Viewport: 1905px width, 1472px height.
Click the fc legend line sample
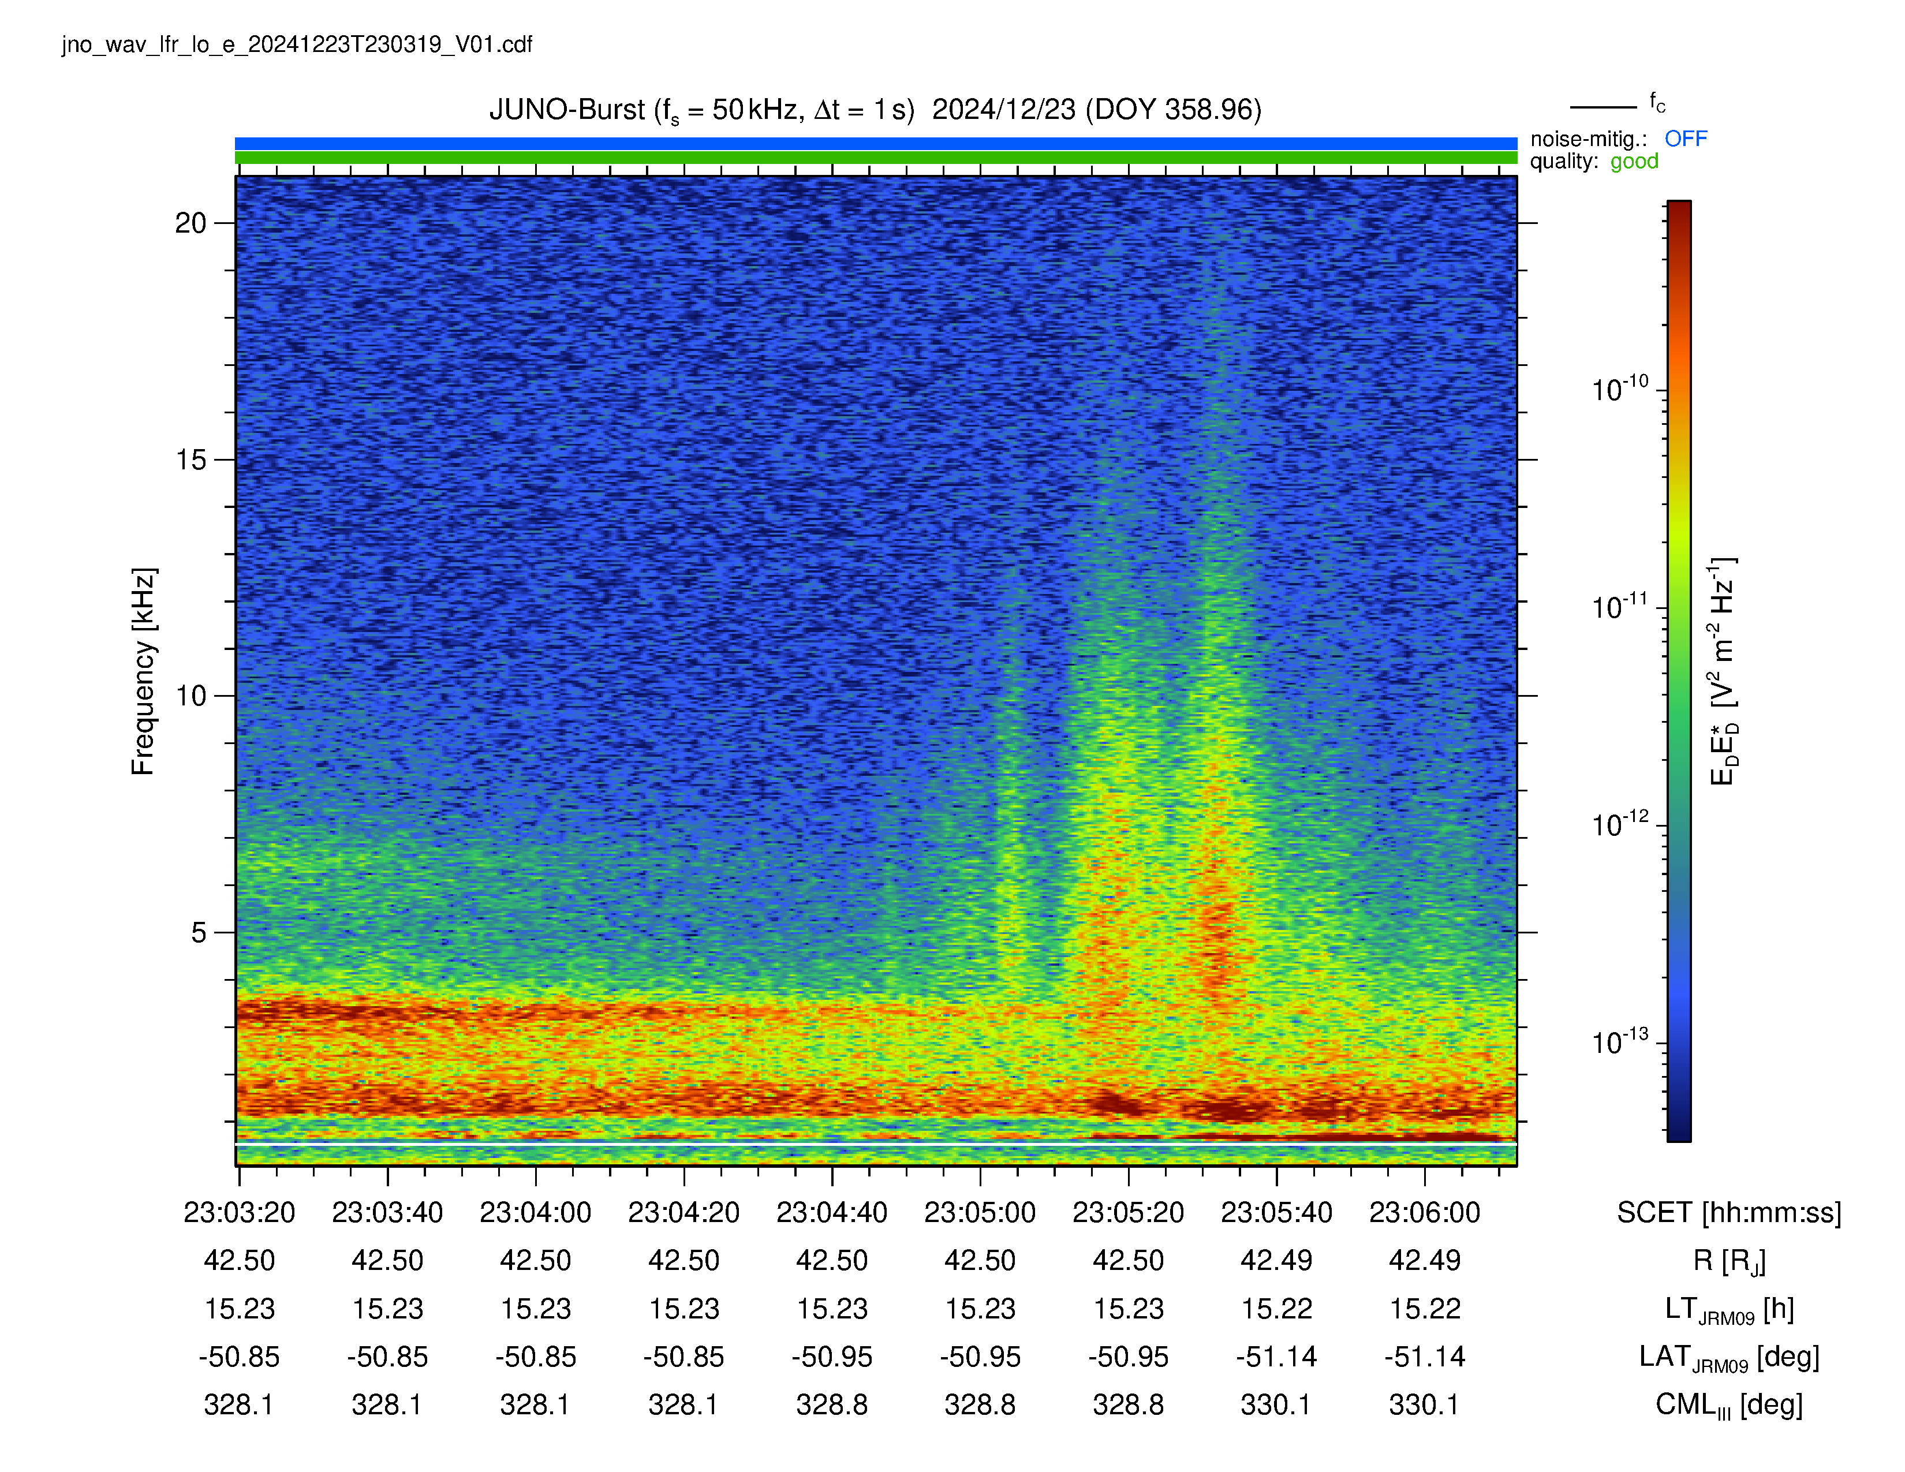click(x=1603, y=107)
